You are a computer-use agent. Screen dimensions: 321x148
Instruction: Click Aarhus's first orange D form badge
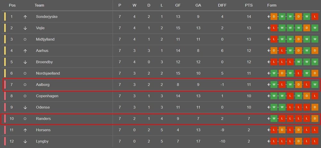tap(274, 51)
